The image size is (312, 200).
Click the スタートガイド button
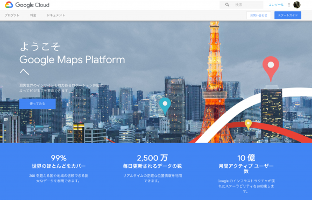coord(288,15)
